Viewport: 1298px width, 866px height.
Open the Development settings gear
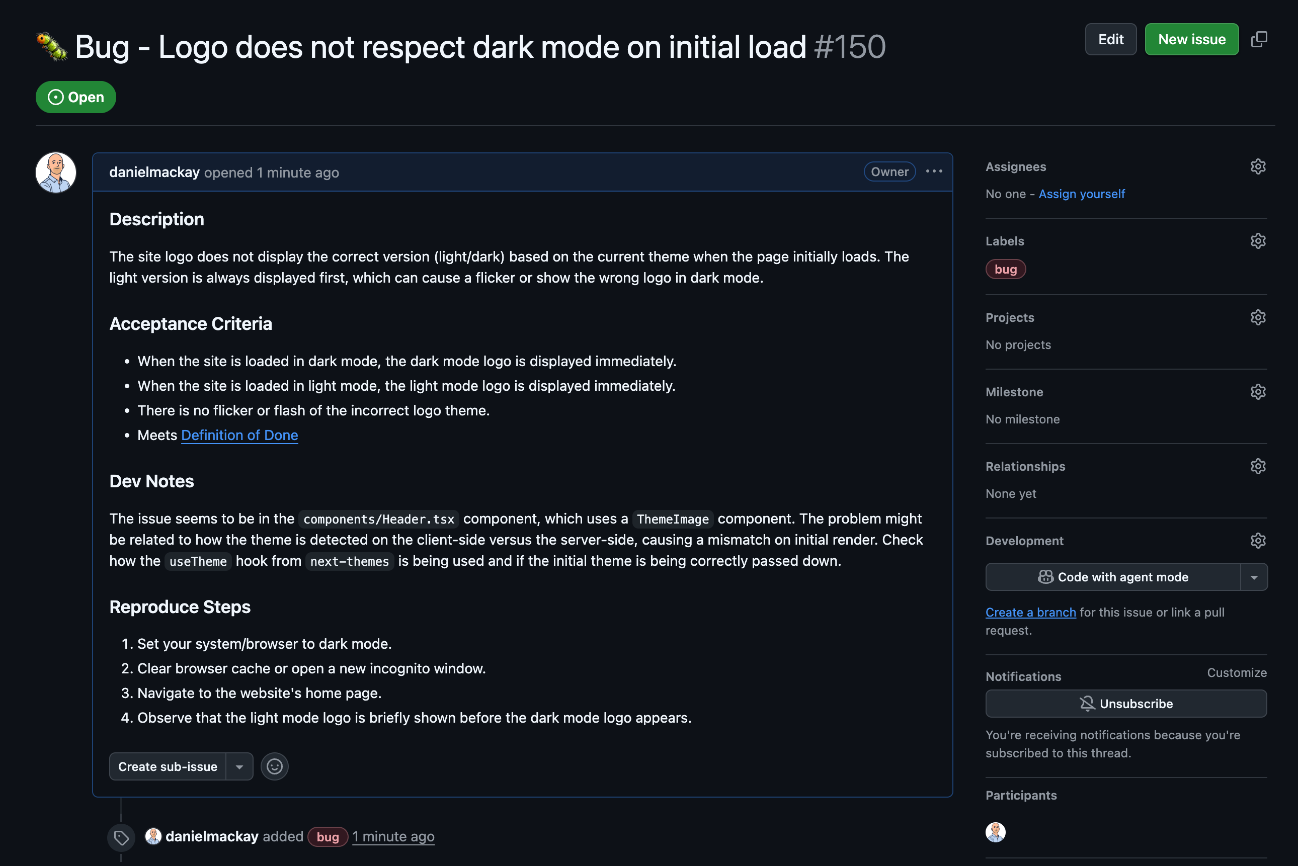point(1258,540)
